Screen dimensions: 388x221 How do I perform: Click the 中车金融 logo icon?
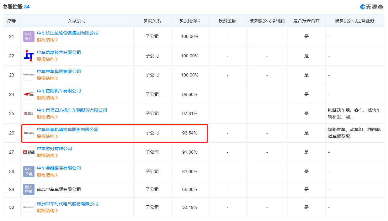29,171
